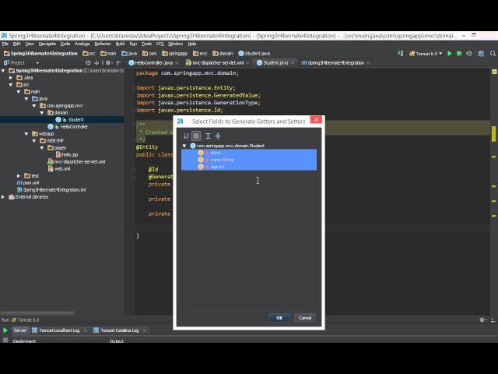
Task: Select the age:int field in dialog
Action: [x=249, y=167]
